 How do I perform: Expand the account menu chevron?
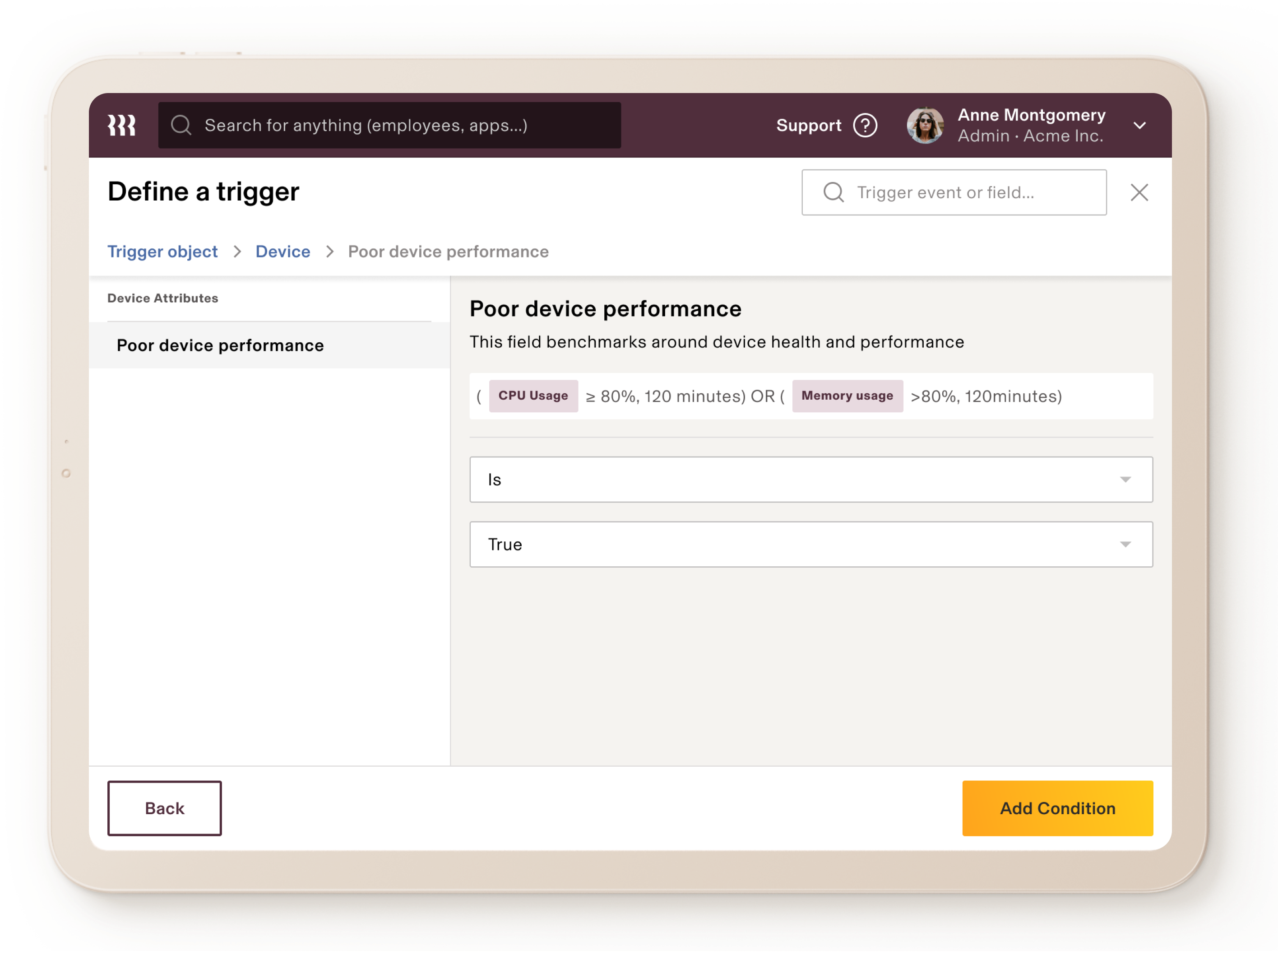tap(1139, 125)
